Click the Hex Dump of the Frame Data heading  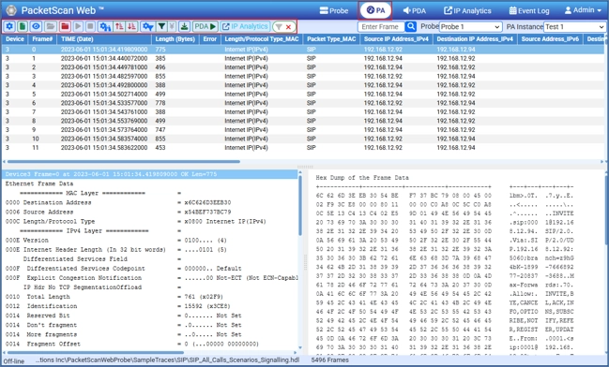(362, 178)
